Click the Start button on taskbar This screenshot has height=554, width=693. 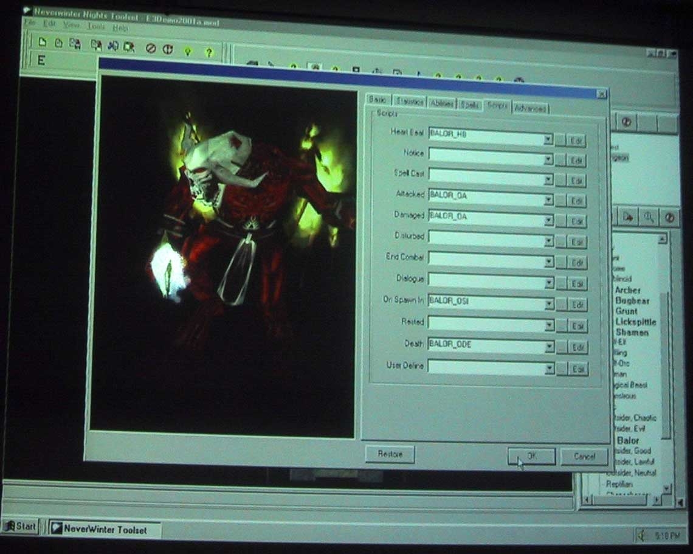click(20, 526)
